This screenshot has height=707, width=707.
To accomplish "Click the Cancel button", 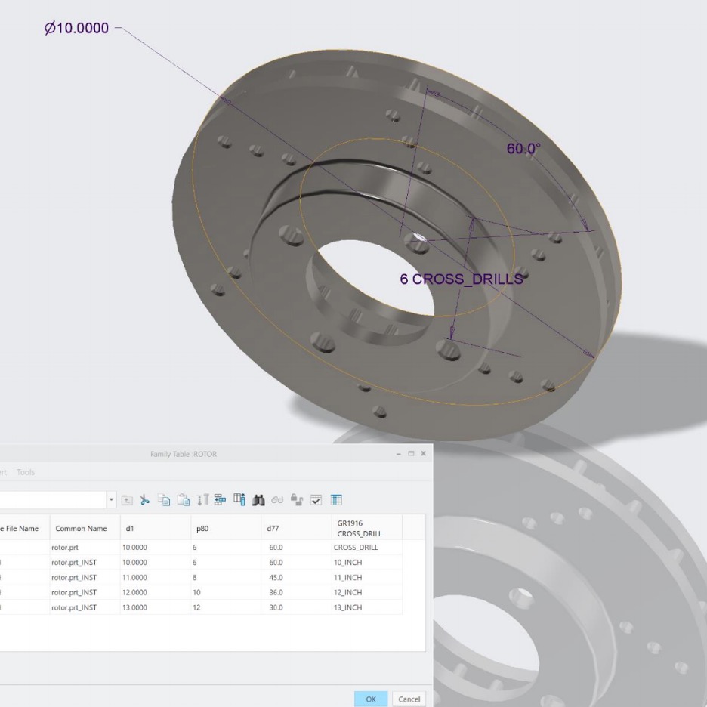I will pyautogui.click(x=409, y=699).
